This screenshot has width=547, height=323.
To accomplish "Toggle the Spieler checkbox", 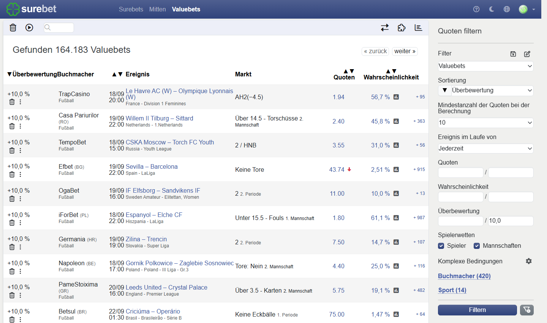I will [x=441, y=246].
